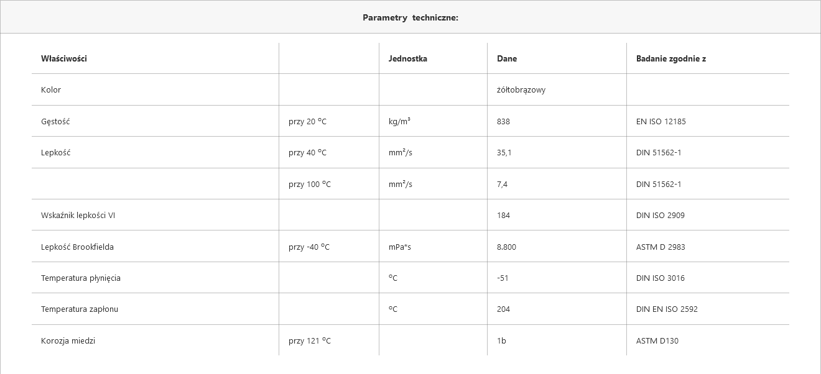Select the 'Korozja miedzi' row label
Image resolution: width=821 pixels, height=374 pixels.
(68, 340)
